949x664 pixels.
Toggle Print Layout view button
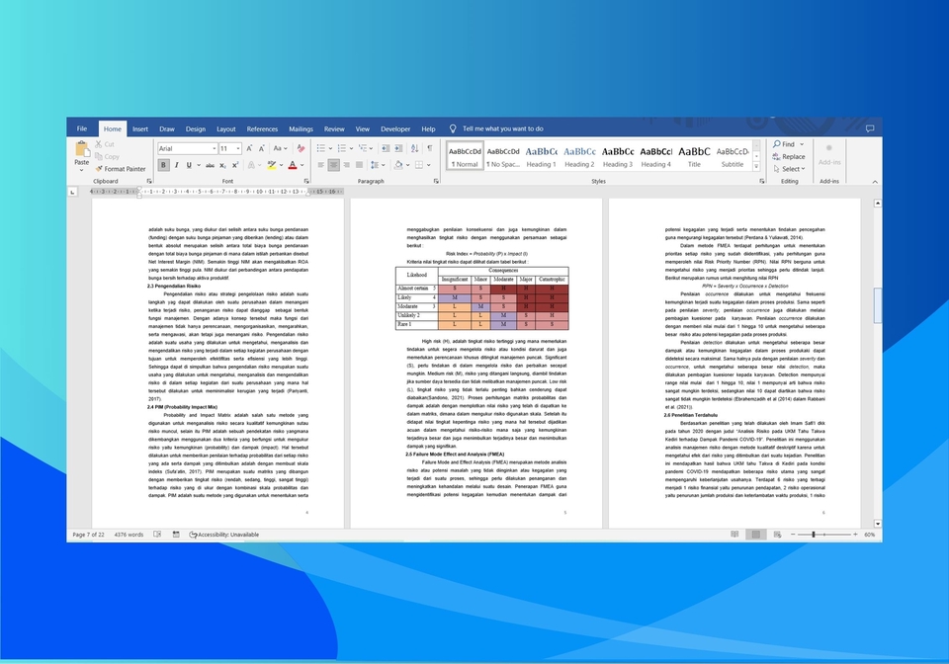(756, 535)
